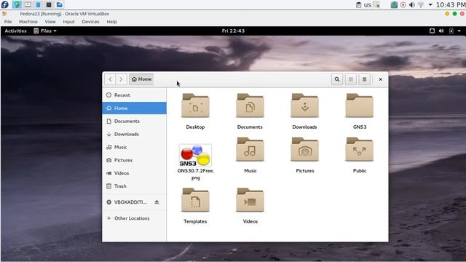Viewport: 466px width, 262px height.
Task: Open the Files hamburger menu
Action: pos(364,79)
